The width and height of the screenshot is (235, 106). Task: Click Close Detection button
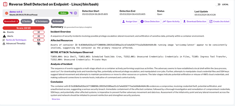click(150, 21)
